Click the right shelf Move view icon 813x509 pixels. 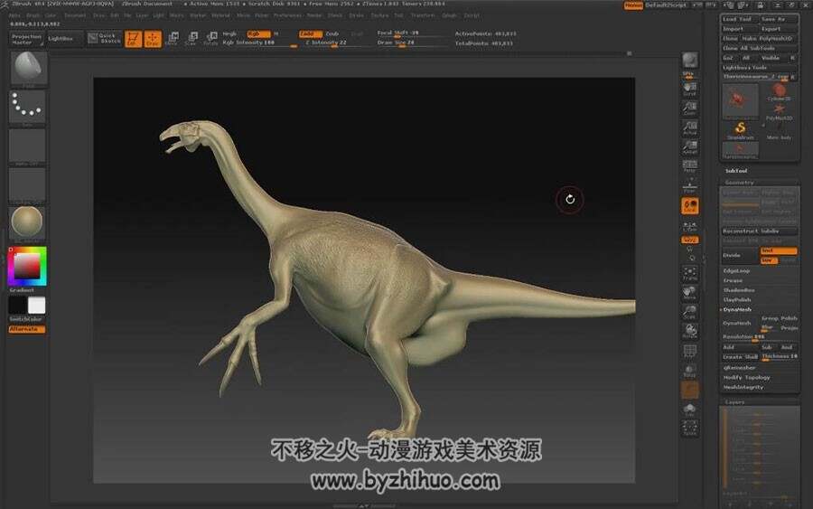[689, 293]
